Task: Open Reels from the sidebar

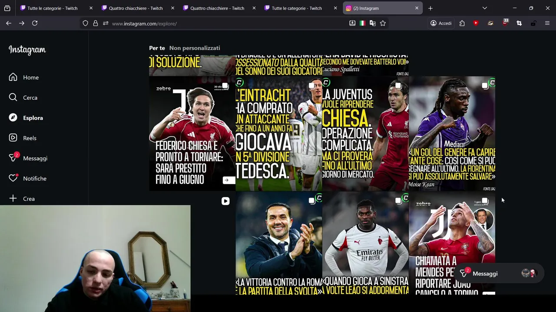Action: click(x=23, y=138)
